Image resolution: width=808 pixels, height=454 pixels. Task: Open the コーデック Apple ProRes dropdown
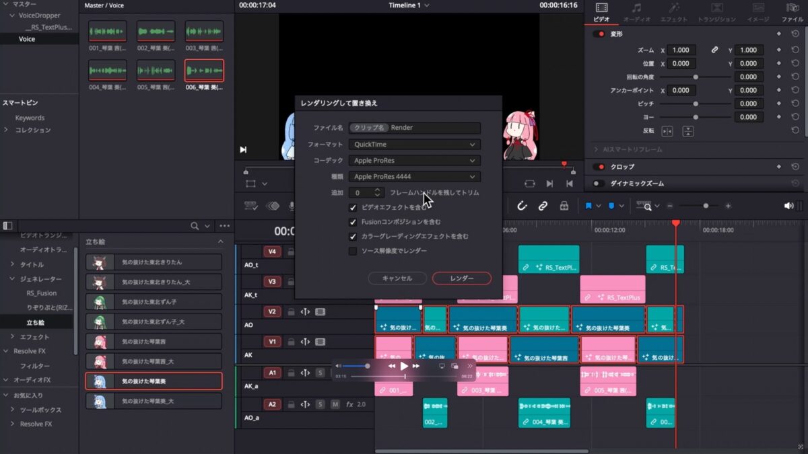pos(413,160)
